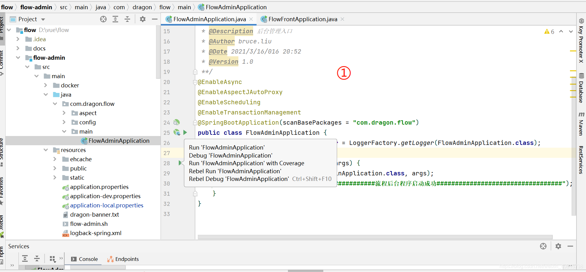This screenshot has height=272, width=586.
Task: Close the FlowAdminApplication.java tab
Action: [251, 19]
